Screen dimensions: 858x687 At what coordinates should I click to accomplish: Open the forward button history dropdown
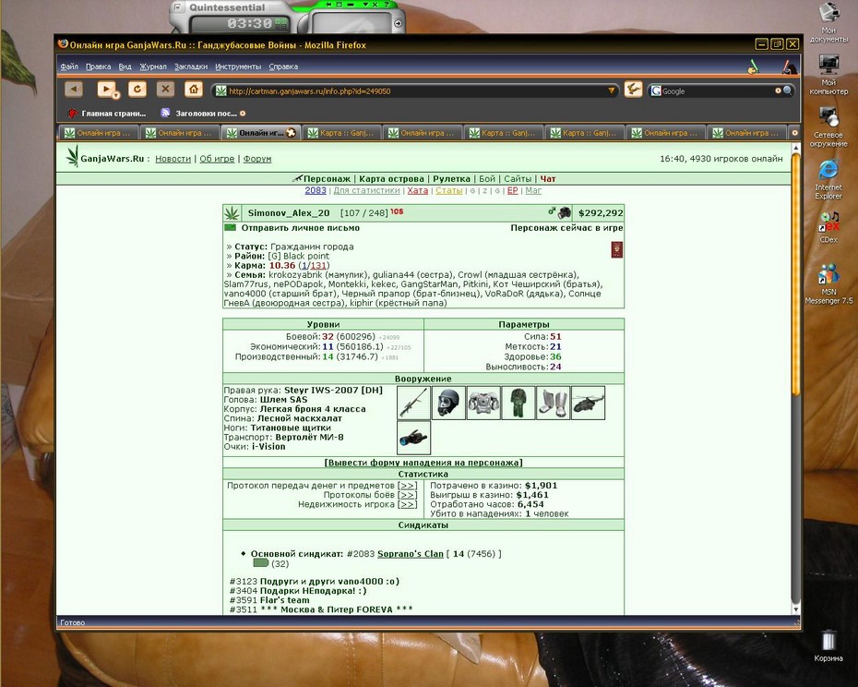[x=116, y=96]
